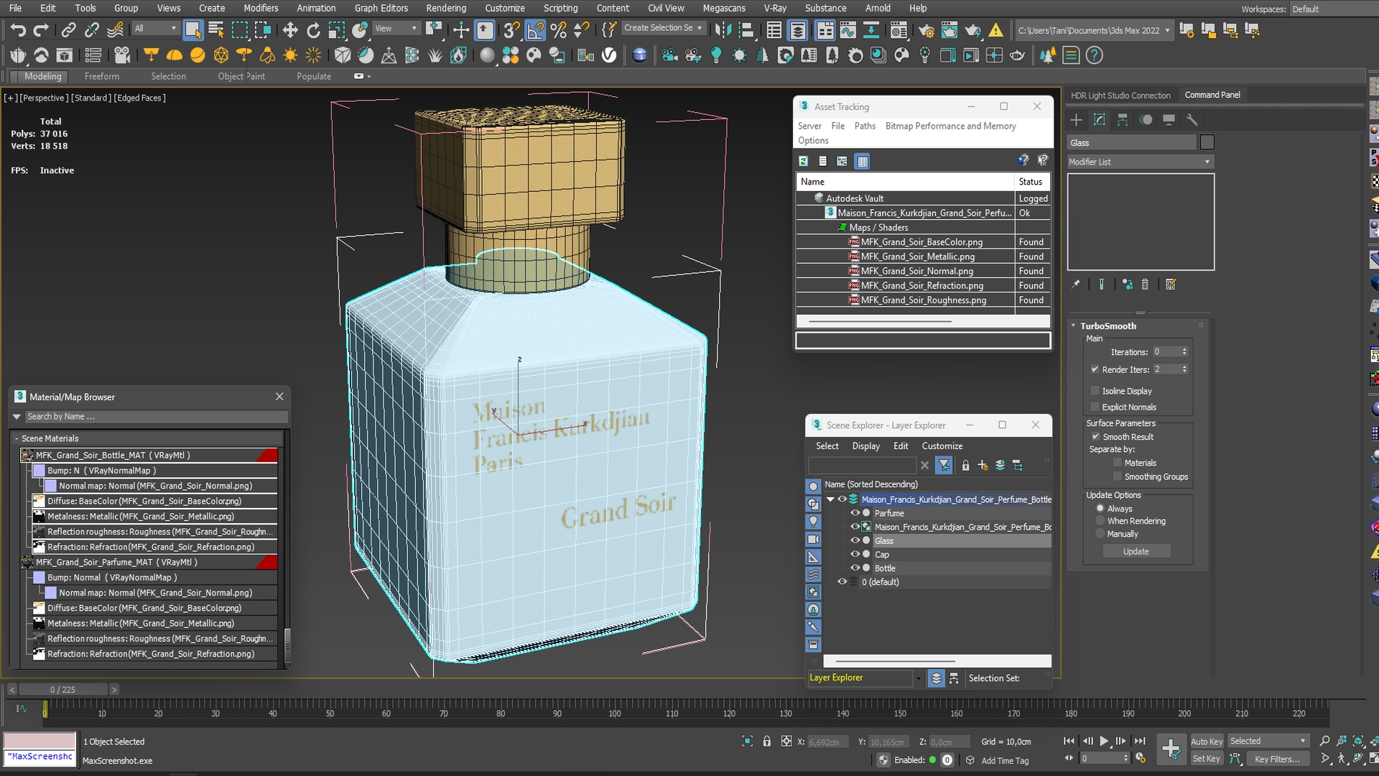
Task: Open the selection filter 'All' dropdown
Action: (x=155, y=28)
